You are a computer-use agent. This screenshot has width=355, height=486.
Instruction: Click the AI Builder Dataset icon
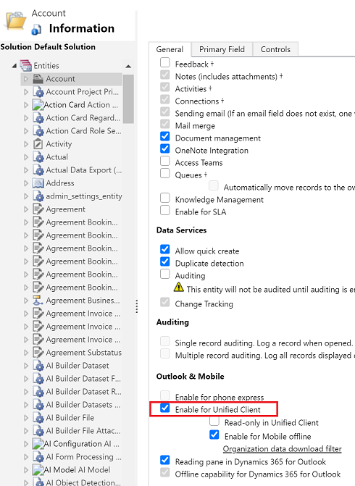(x=38, y=366)
